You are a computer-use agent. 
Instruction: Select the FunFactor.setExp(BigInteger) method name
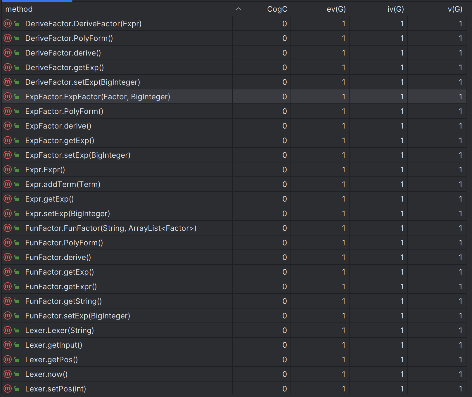78,316
